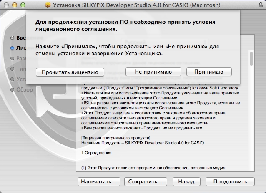
Task: Click the '[Лицензия программного продукта]' line
Action: [115, 138]
